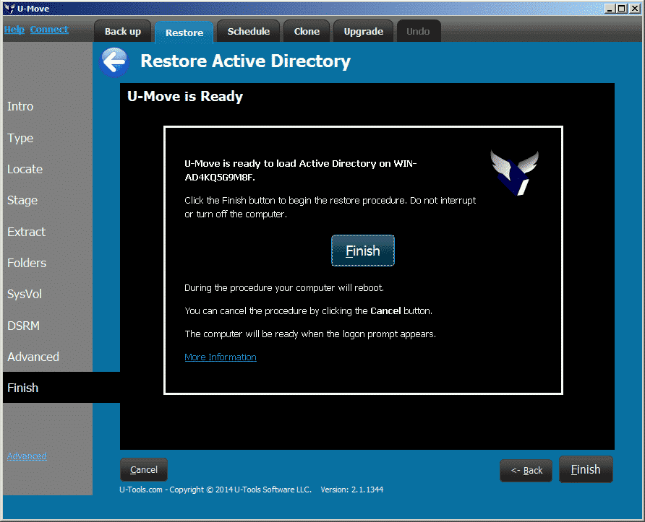Click the Connect link

click(49, 30)
